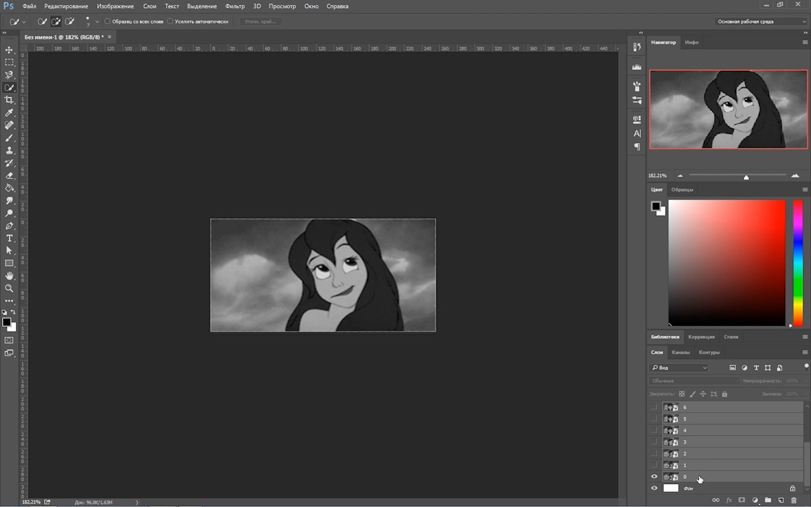Open the Изображение menu
Screen dimensions: 811x507
click(x=115, y=6)
